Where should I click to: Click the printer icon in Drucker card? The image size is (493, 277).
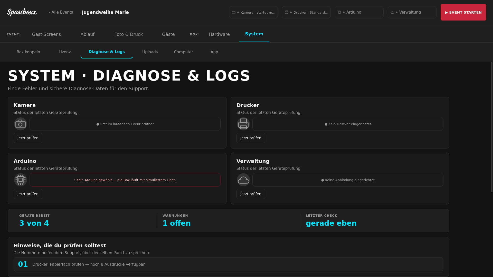point(243,124)
